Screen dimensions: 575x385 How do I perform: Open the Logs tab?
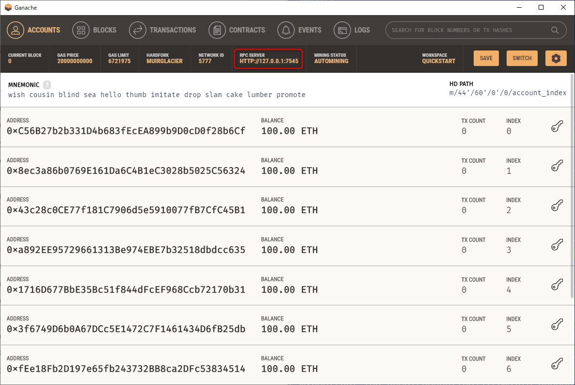[x=352, y=30]
